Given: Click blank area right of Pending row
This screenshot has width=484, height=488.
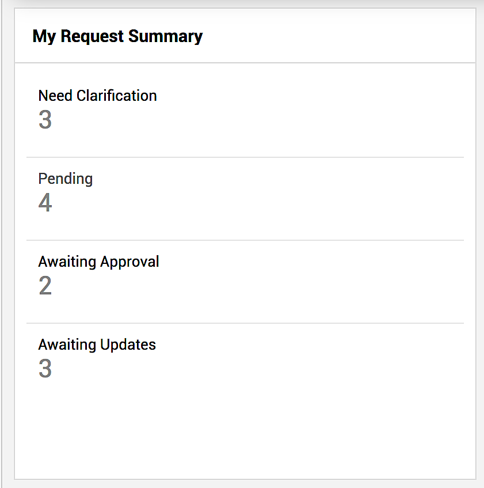Looking at the screenshot, I should point(317,192).
